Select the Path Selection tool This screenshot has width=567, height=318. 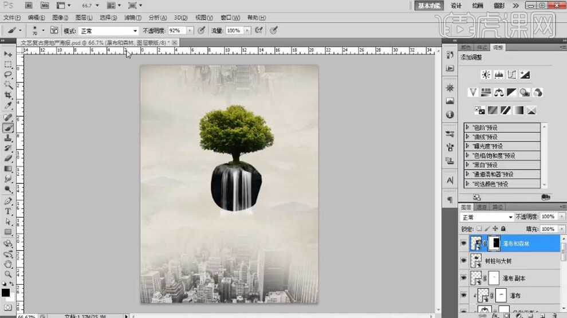[8, 222]
